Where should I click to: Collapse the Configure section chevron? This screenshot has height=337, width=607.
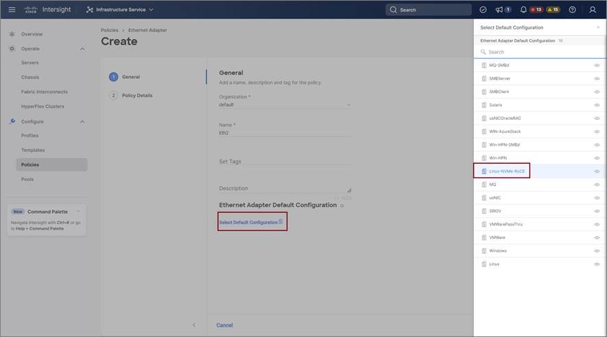(82, 122)
